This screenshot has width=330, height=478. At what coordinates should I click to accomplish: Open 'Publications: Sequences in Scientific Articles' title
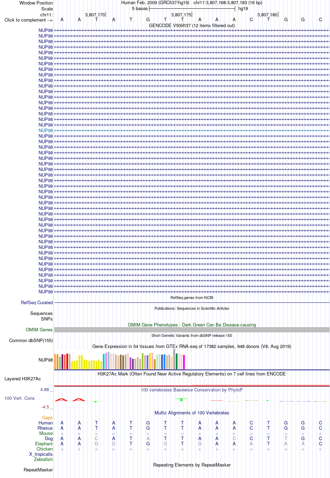pos(192,308)
